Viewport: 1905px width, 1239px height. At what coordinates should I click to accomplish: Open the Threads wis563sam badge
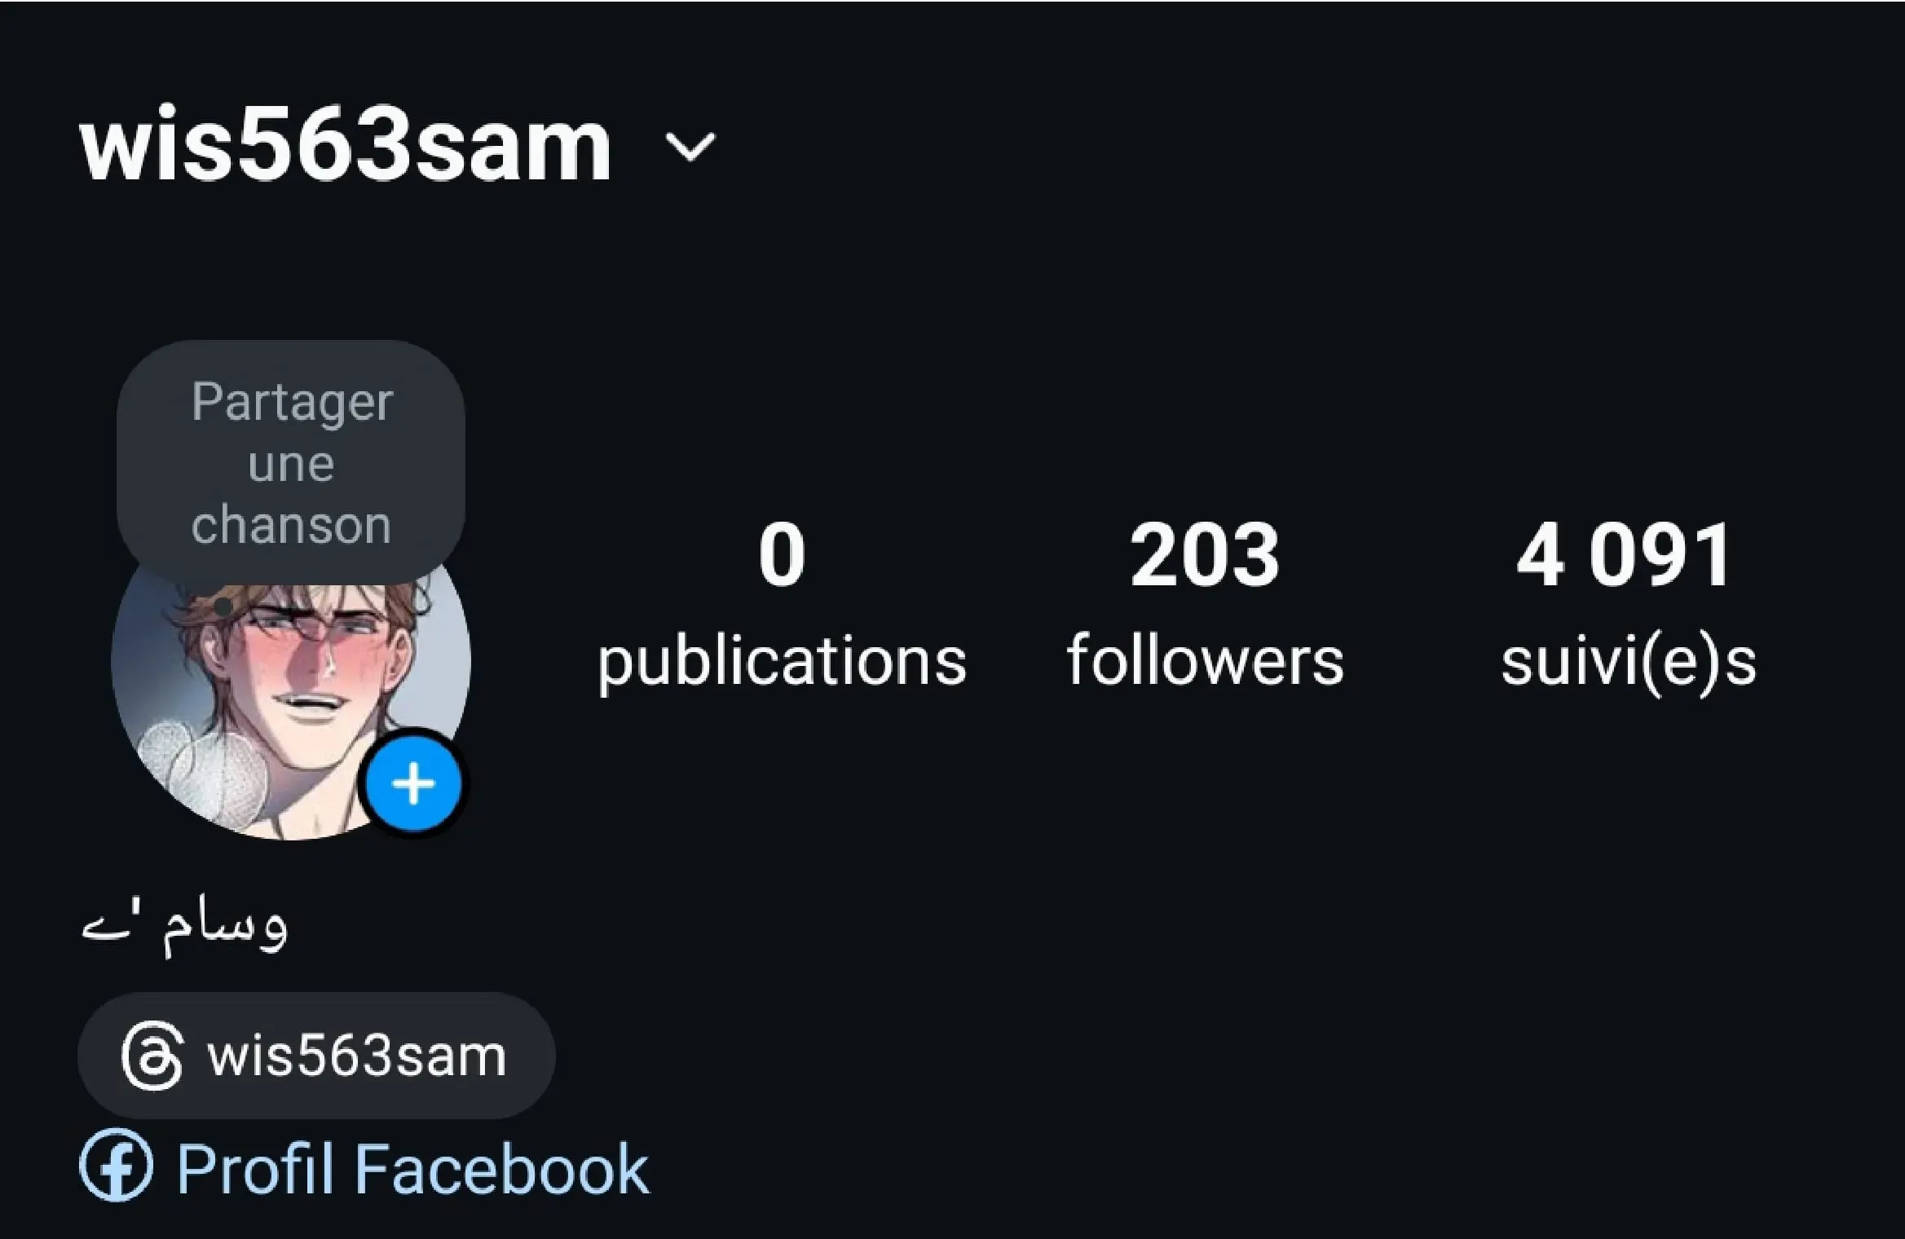pyautogui.click(x=316, y=1056)
